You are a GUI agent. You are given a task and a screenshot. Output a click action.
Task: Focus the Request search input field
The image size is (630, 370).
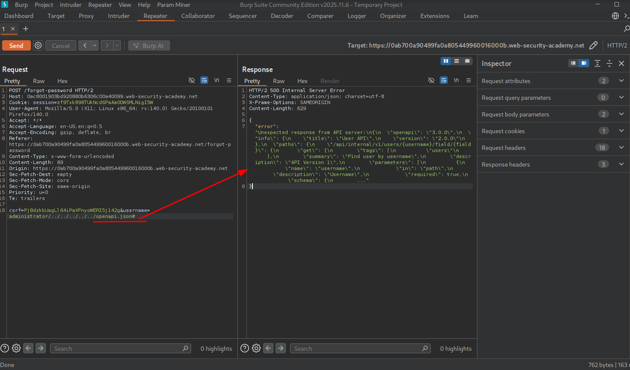(120, 348)
